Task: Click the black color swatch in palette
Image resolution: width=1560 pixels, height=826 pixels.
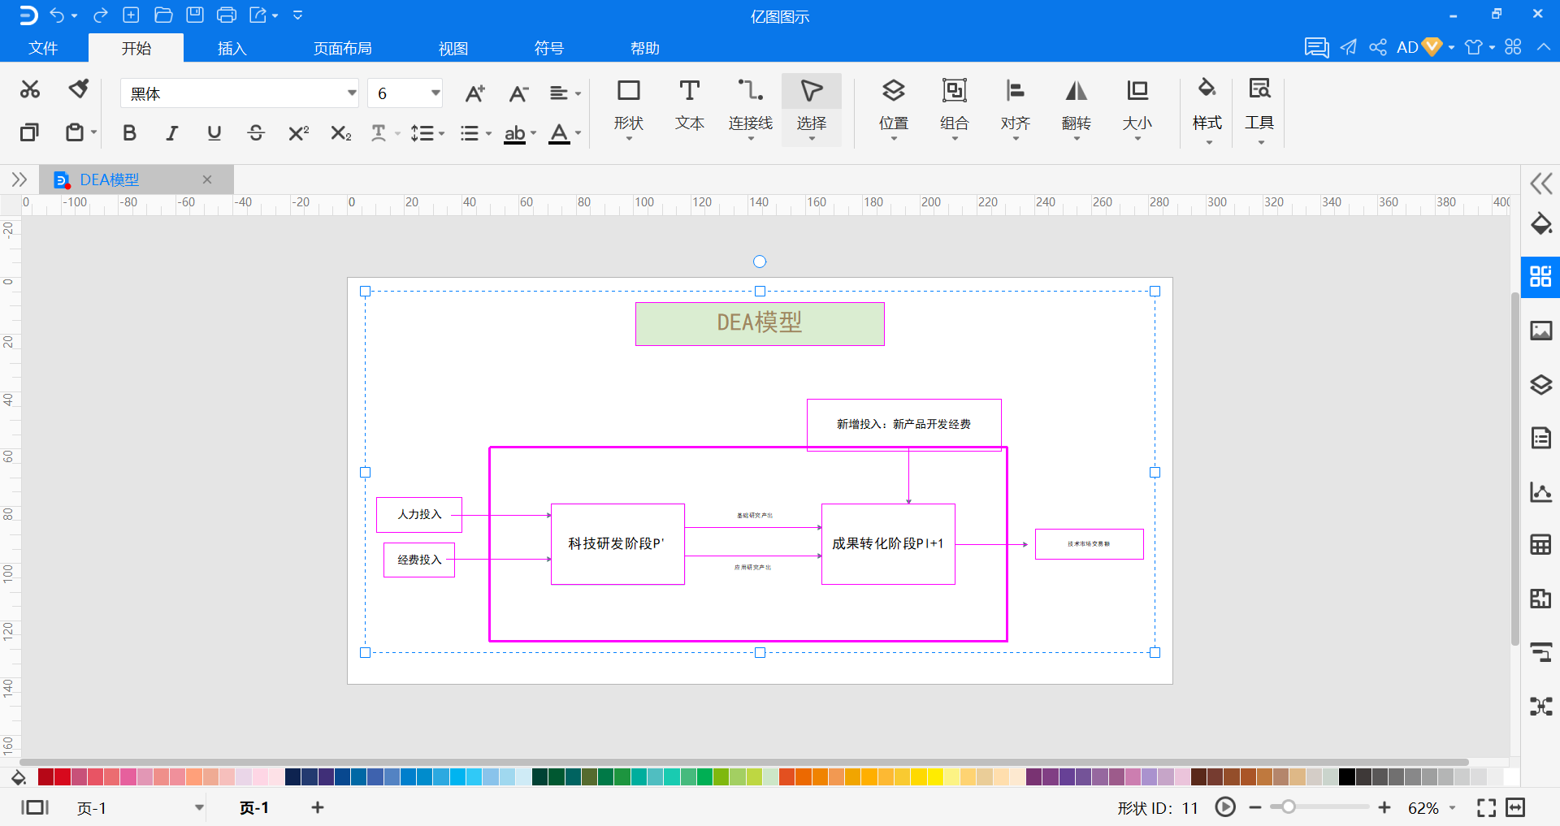Action: point(1346,777)
